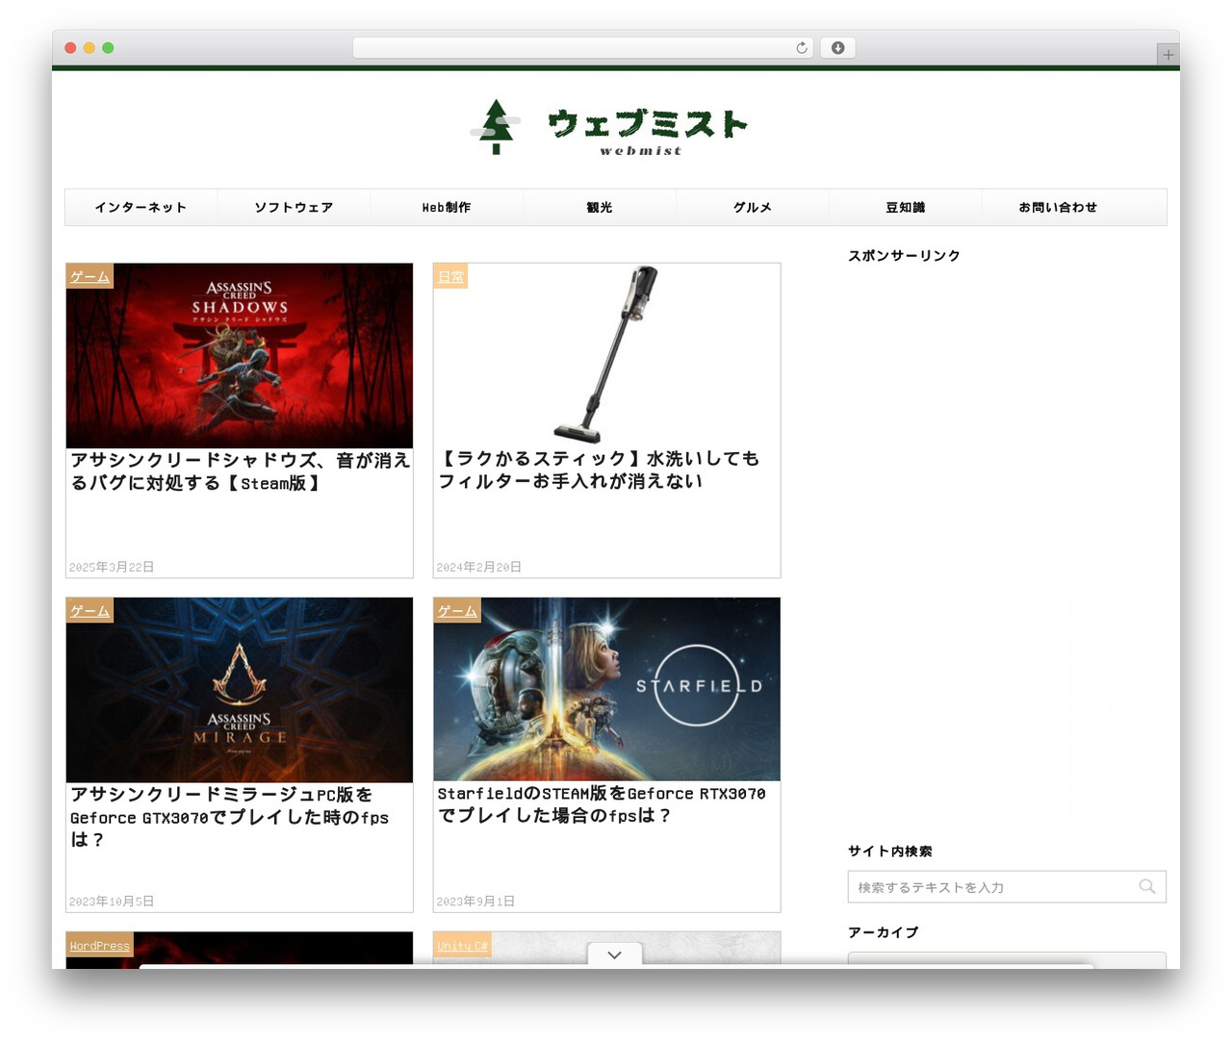The image size is (1232, 1043).
Task: Open the stick vacuum cleaner thumbnail
Action: [607, 356]
